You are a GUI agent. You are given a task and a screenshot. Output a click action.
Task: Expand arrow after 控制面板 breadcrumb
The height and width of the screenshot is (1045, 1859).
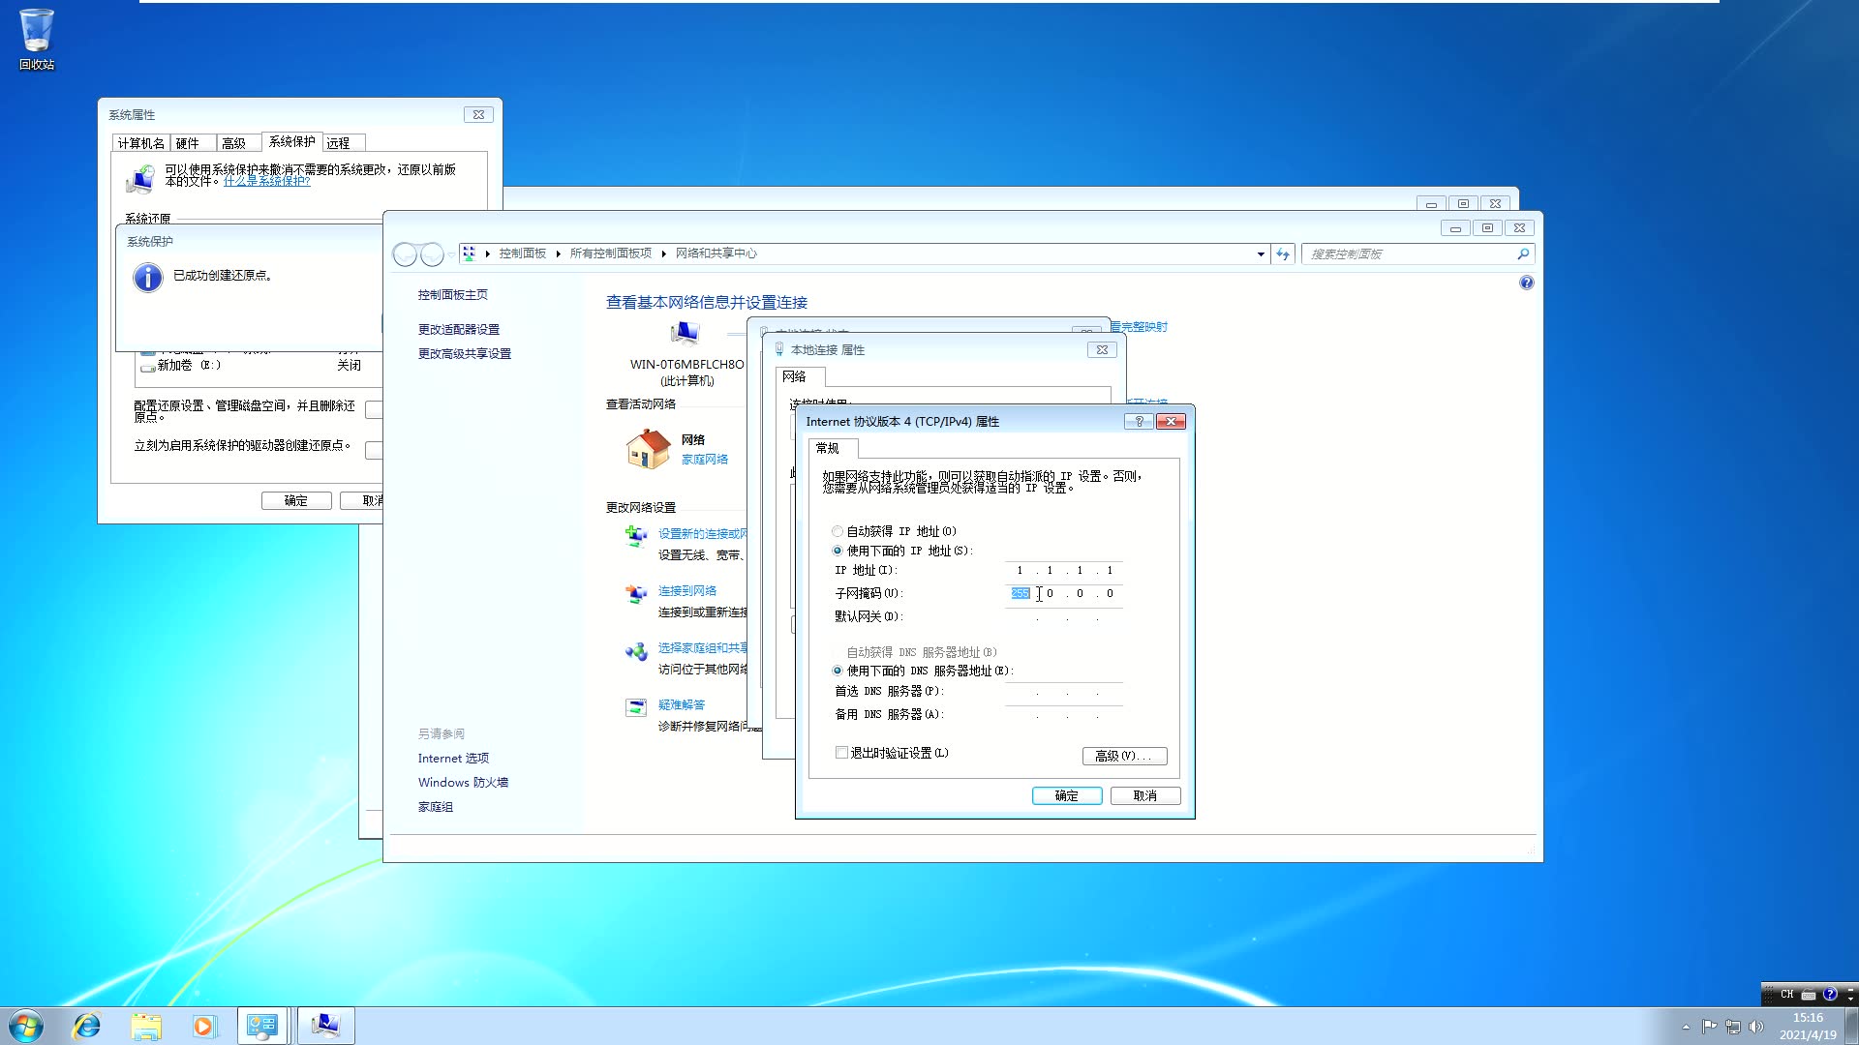559,254
